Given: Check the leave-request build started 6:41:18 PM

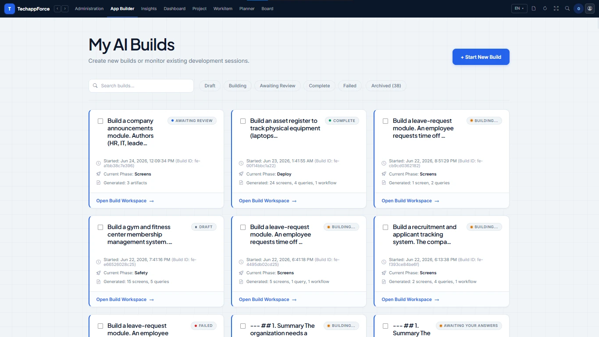Looking at the screenshot, I should pos(243,227).
